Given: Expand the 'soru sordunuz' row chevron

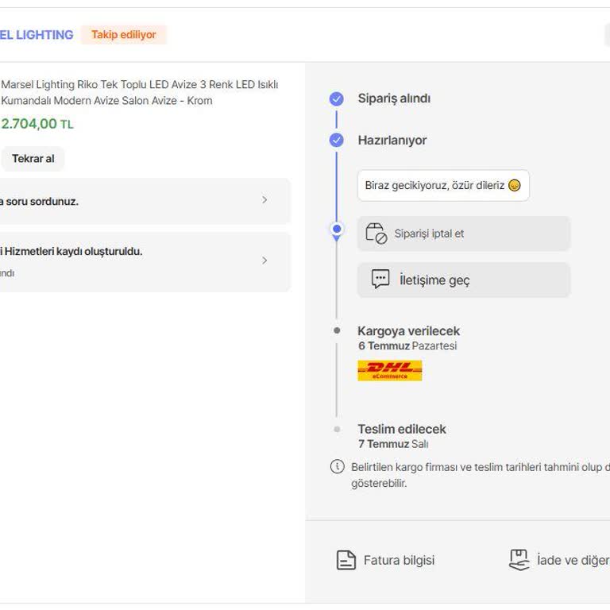Looking at the screenshot, I should [x=264, y=200].
